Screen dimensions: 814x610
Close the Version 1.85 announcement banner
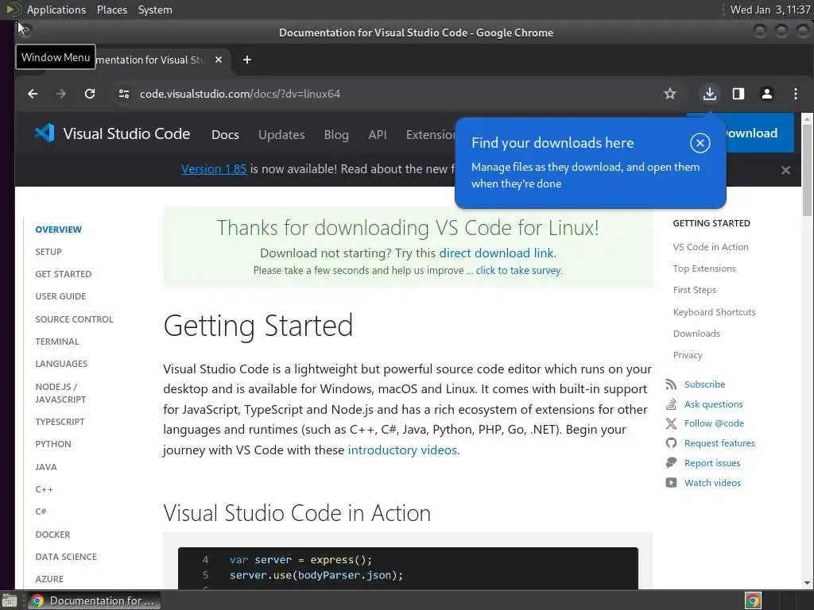point(785,170)
